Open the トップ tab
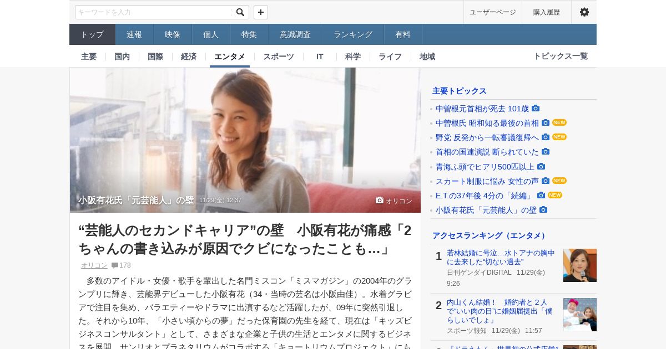Image resolution: width=666 pixels, height=349 pixels. click(x=92, y=34)
